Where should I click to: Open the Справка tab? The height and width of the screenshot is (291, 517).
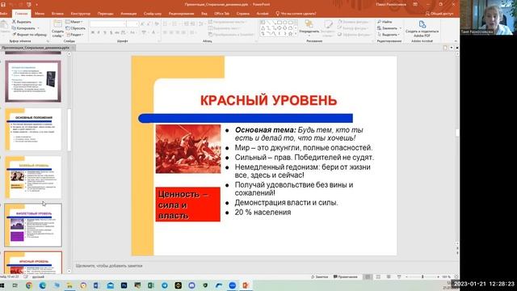(x=242, y=14)
